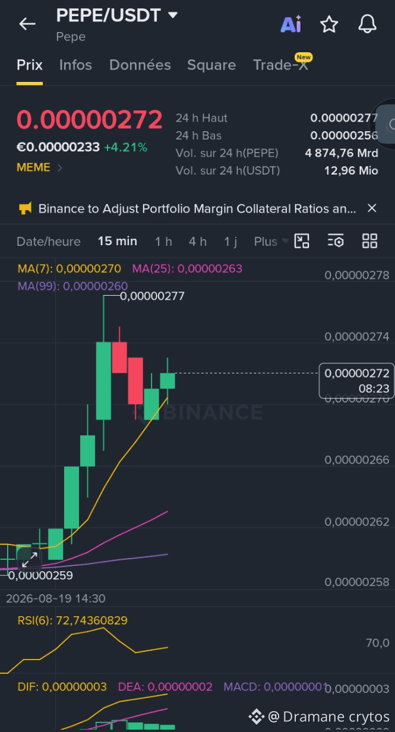Screen dimensions: 395x732
Task: Select the 4 h interval
Action: coord(198,241)
